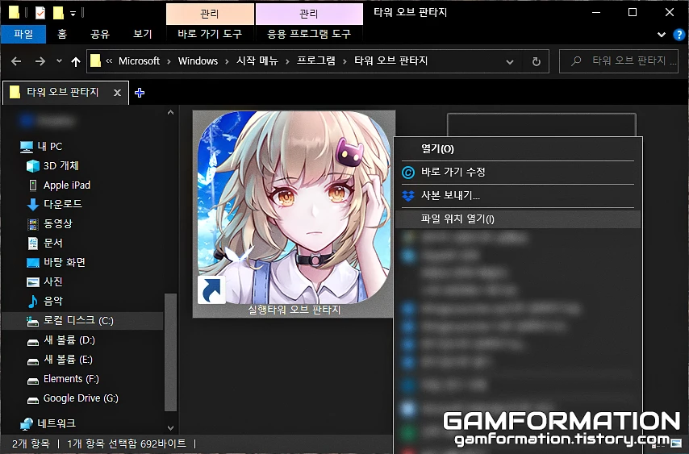Image resolution: width=689 pixels, height=454 pixels.
Task: Close the 타워 오브 판타지 folder tab
Action: point(117,93)
